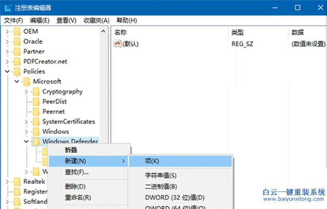Open the 查看(V) menu
Screen dimensions: 327x209
pyautogui.click(x=66, y=20)
